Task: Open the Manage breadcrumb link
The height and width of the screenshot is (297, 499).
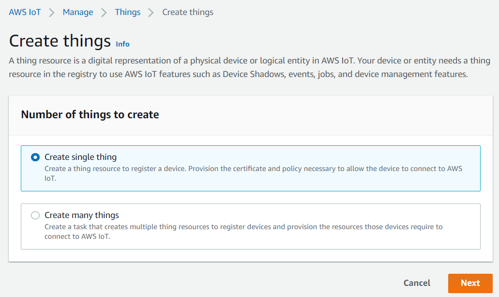Action: pyautogui.click(x=78, y=12)
